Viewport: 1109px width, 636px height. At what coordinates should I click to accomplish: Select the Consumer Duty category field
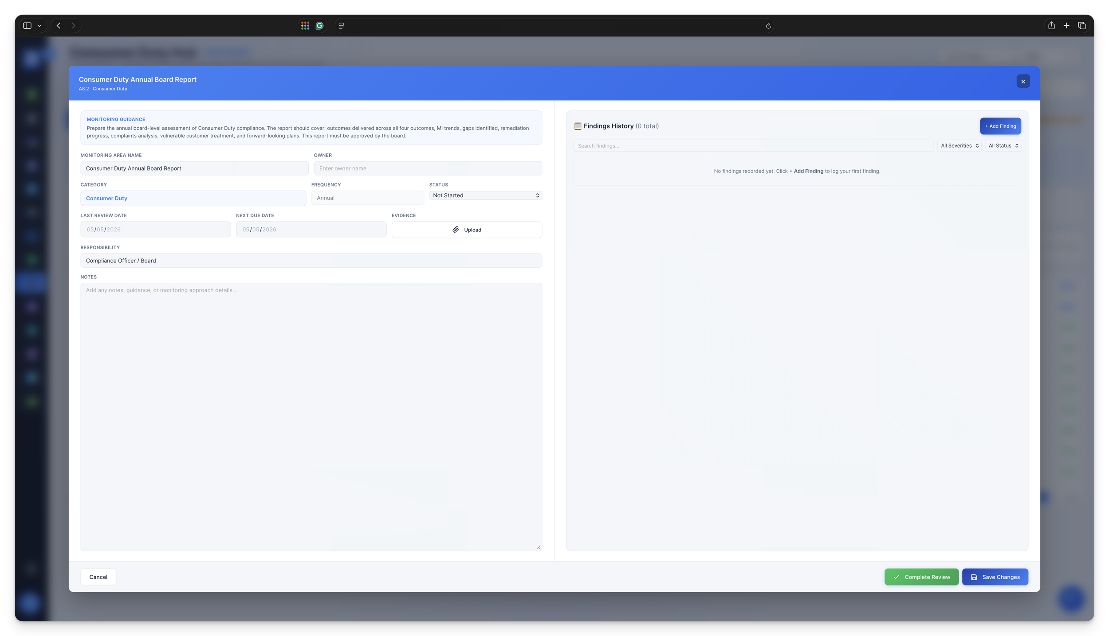pyautogui.click(x=193, y=199)
